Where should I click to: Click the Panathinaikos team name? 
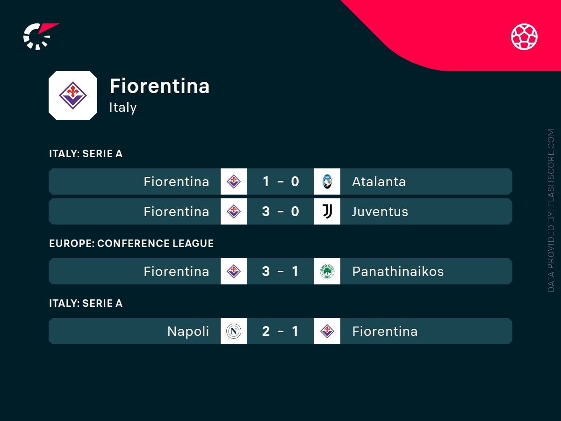398,271
